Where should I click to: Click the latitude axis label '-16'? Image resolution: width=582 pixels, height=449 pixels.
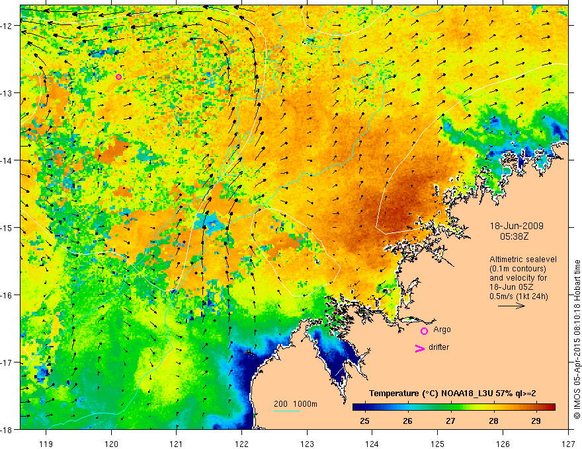(7, 295)
